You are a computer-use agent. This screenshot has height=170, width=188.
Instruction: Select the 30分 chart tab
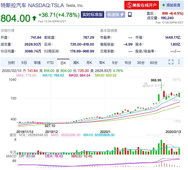(x=141, y=62)
